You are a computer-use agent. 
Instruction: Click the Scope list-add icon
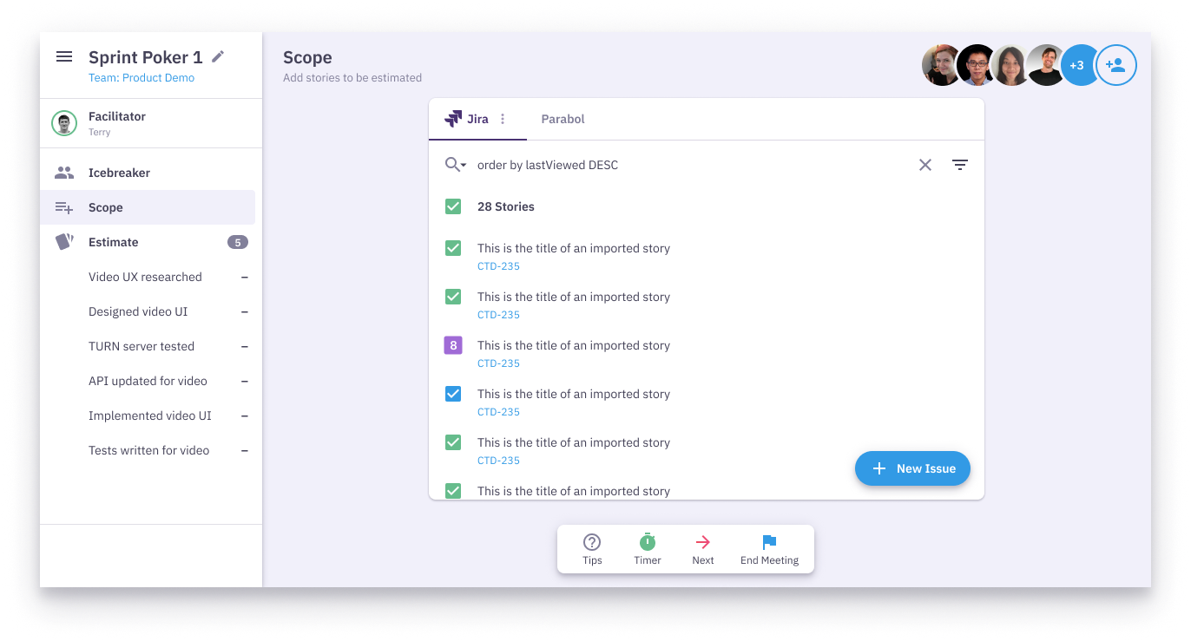pyautogui.click(x=64, y=207)
